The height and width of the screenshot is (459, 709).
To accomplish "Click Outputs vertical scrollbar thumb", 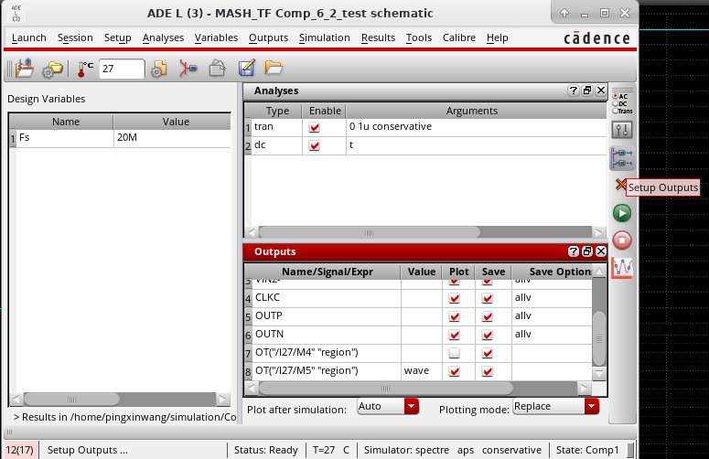I will (599, 338).
